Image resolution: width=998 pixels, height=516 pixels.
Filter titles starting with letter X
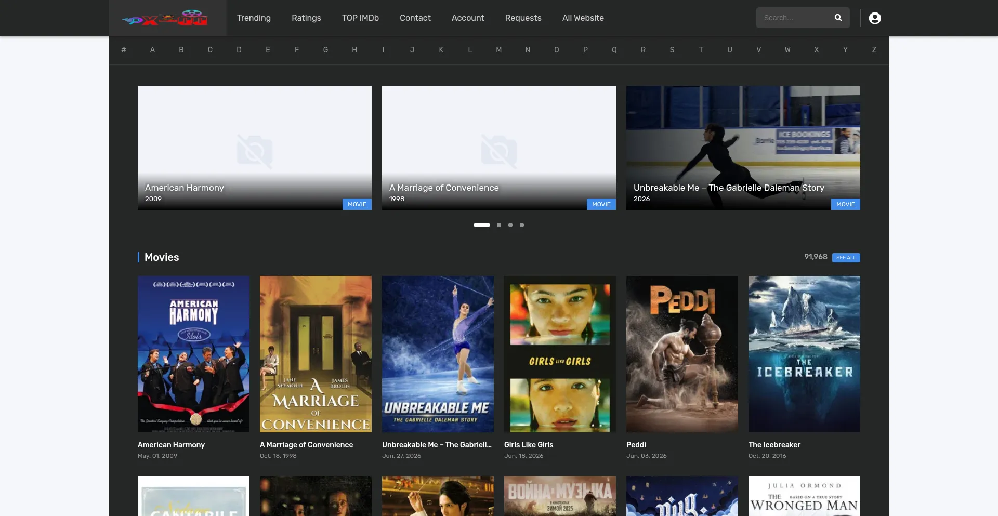click(x=817, y=50)
